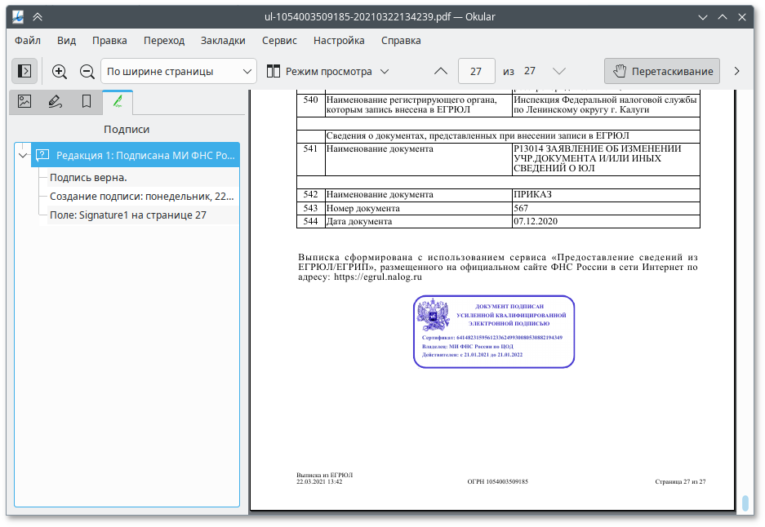Click the keep-above double arrow in title bar
The image size is (765, 527).
(x=38, y=16)
